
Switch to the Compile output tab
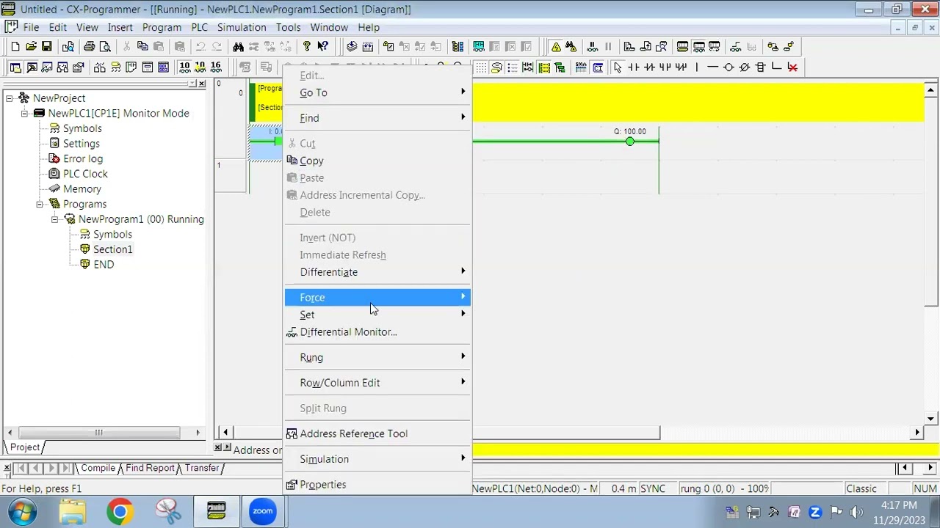pos(98,468)
